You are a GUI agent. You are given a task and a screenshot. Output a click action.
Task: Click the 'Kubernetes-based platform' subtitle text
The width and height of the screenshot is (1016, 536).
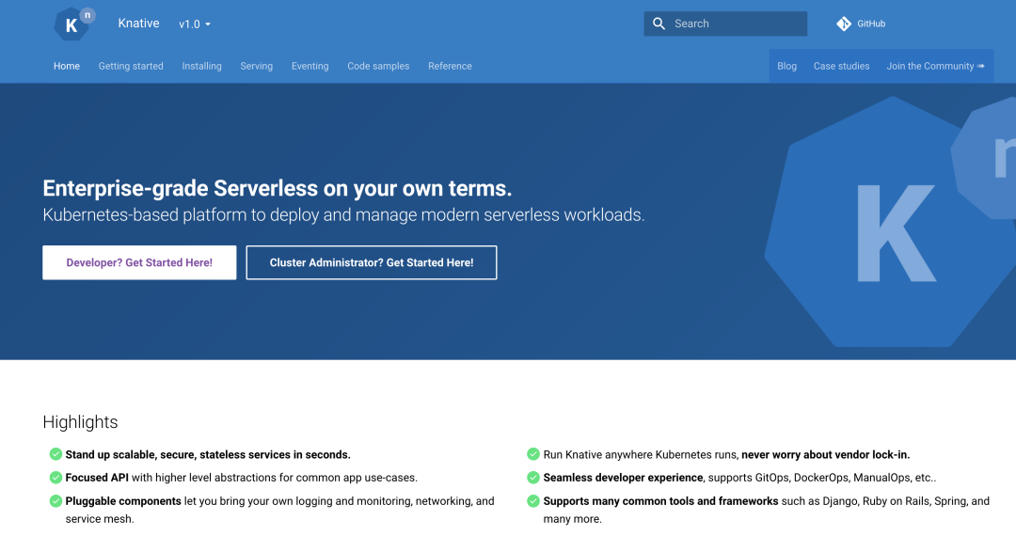[343, 215]
